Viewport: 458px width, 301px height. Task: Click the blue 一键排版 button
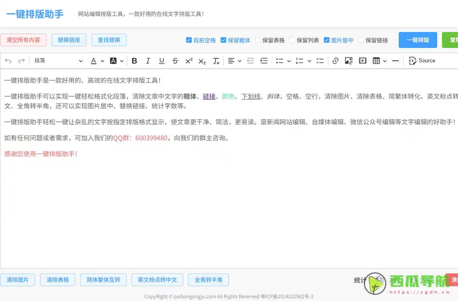418,40
